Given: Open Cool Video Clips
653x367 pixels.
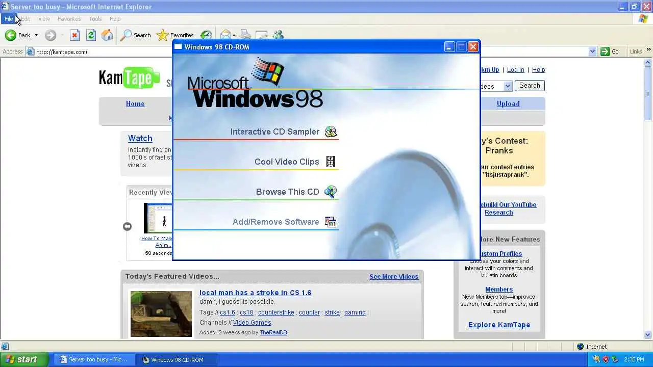Looking at the screenshot, I should (287, 162).
